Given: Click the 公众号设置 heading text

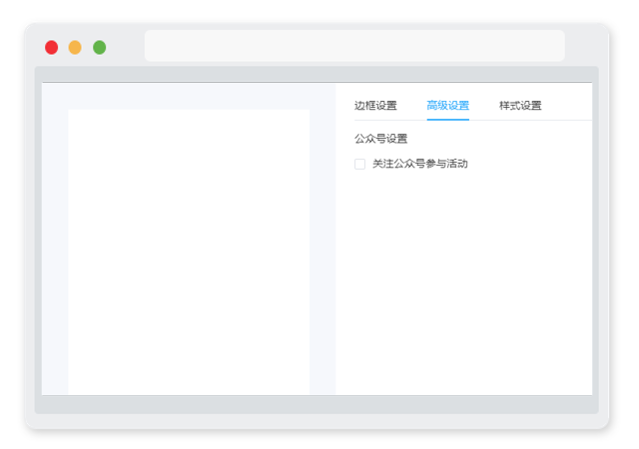Looking at the screenshot, I should [380, 139].
